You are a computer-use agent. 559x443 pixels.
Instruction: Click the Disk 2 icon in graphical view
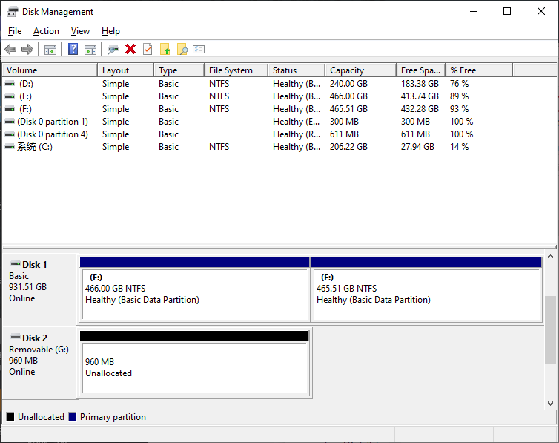(16, 337)
